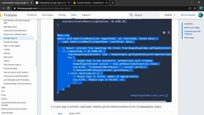Open Sign in with Apple in sidebar
Screen dimensions: 204x115
click(x=12, y=46)
